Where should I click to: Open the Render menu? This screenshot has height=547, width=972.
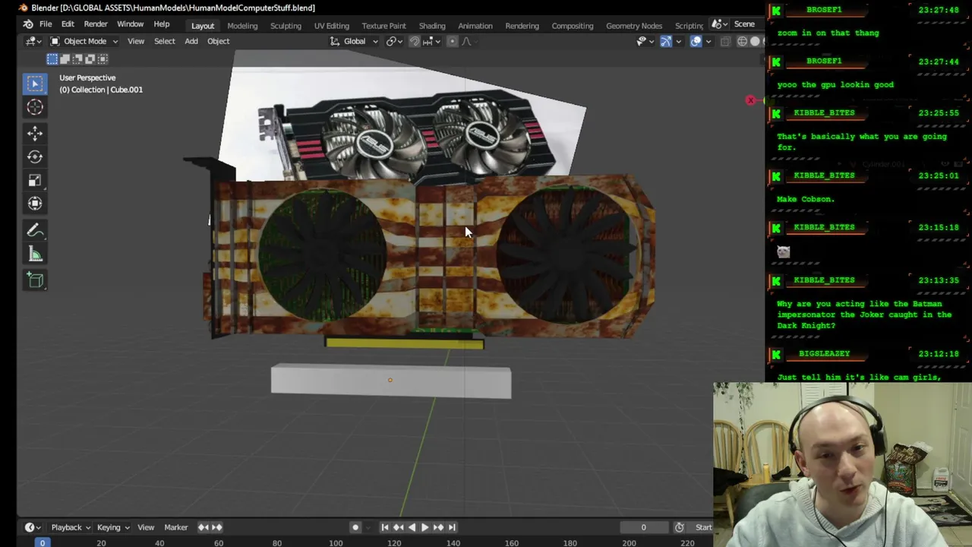pyautogui.click(x=96, y=24)
